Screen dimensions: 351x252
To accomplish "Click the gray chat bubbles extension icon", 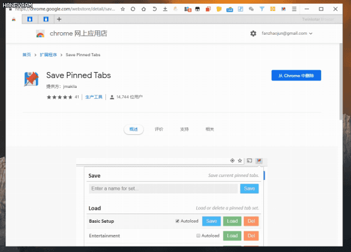I will click(251, 9).
